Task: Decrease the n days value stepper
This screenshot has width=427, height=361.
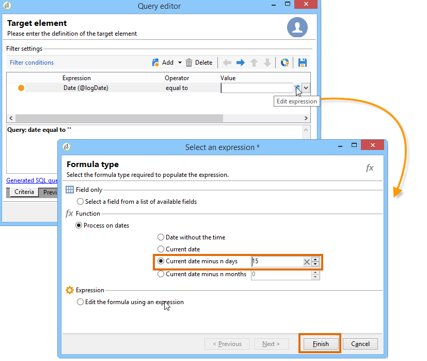Action: click(x=315, y=264)
